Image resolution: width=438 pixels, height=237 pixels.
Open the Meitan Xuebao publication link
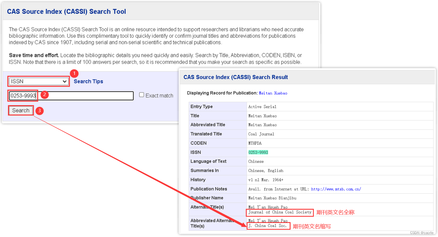tap(273, 93)
